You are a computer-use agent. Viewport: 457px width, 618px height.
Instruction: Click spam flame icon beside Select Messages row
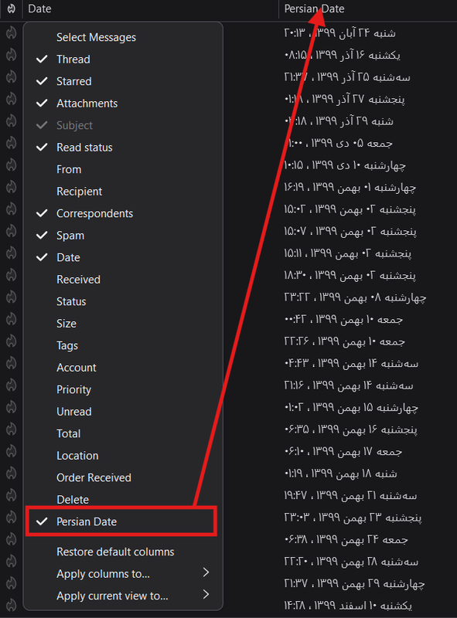(x=11, y=32)
